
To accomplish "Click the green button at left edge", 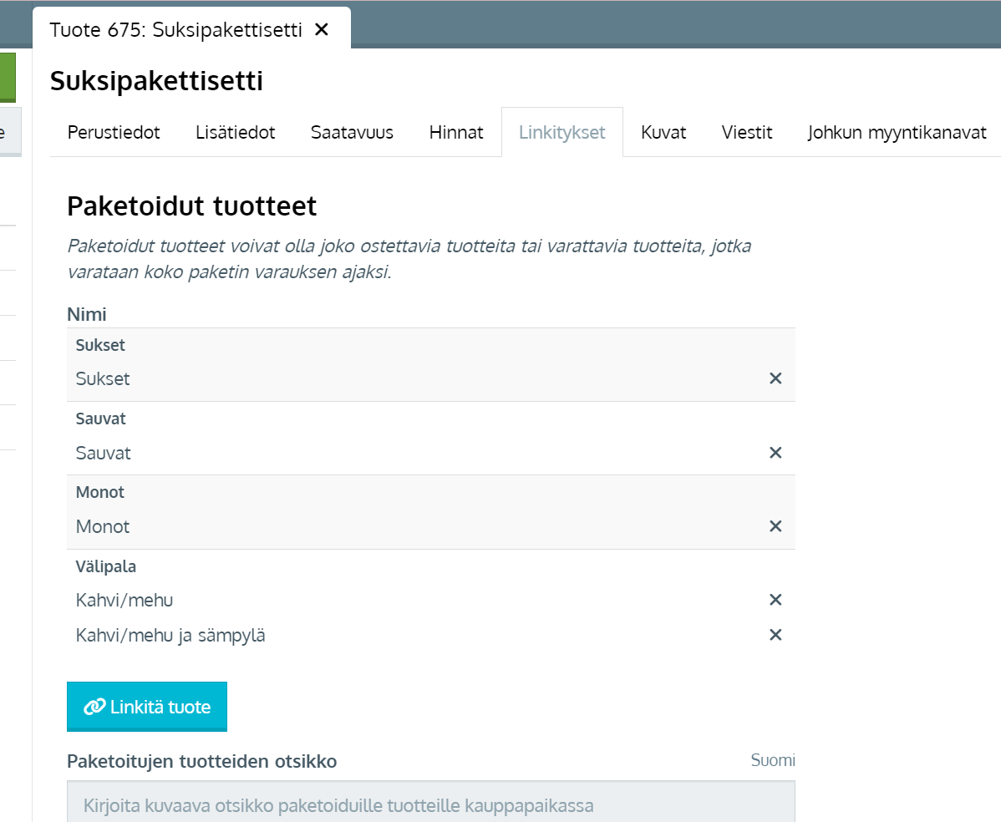I will [8, 78].
